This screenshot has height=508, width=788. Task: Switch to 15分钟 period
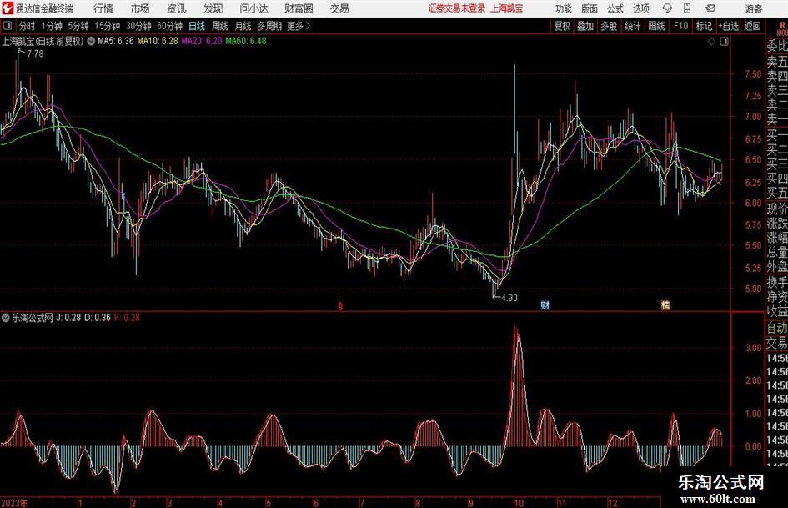click(108, 26)
